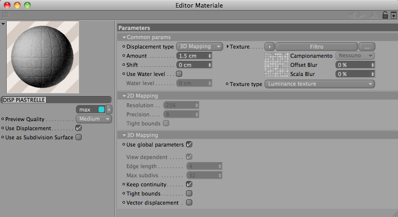The height and width of the screenshot is (217, 398).
Task: Enable Use as Subdivision Surface
Action: [79, 137]
